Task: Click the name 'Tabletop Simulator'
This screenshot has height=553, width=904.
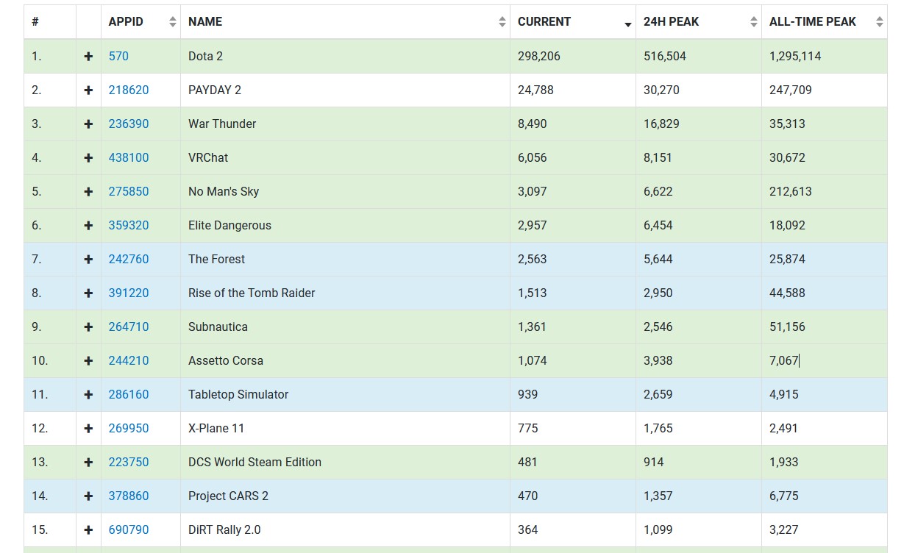Action: 238,394
